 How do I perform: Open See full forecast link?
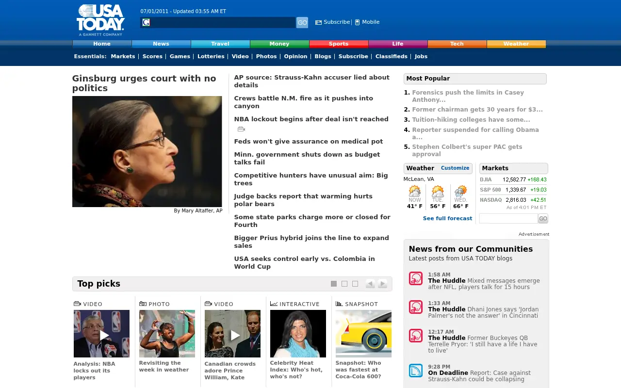point(447,218)
